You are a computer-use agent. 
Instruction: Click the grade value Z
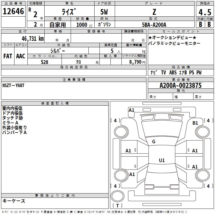(x=154, y=12)
